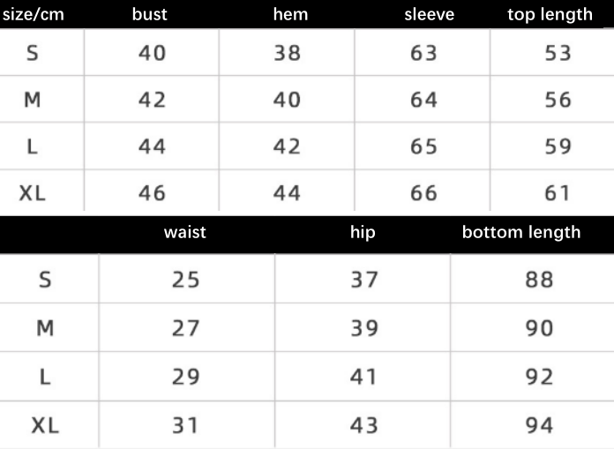Click the 'hip' column header
614x449 pixels.
click(363, 233)
